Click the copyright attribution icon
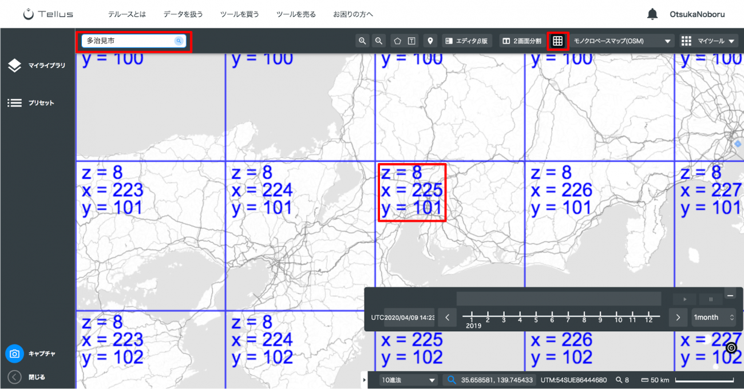Screen dimensions: 744x389 click(x=731, y=347)
